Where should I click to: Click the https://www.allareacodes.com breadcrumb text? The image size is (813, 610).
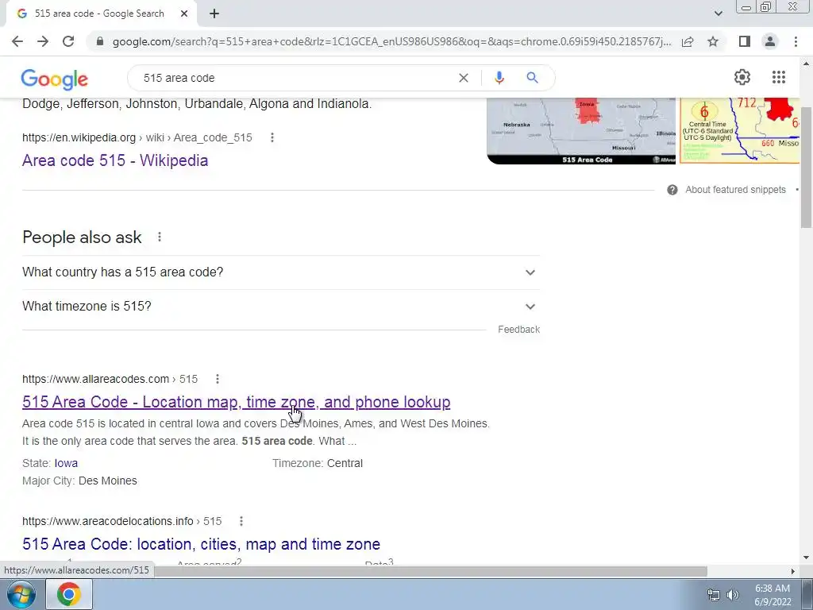coord(95,379)
